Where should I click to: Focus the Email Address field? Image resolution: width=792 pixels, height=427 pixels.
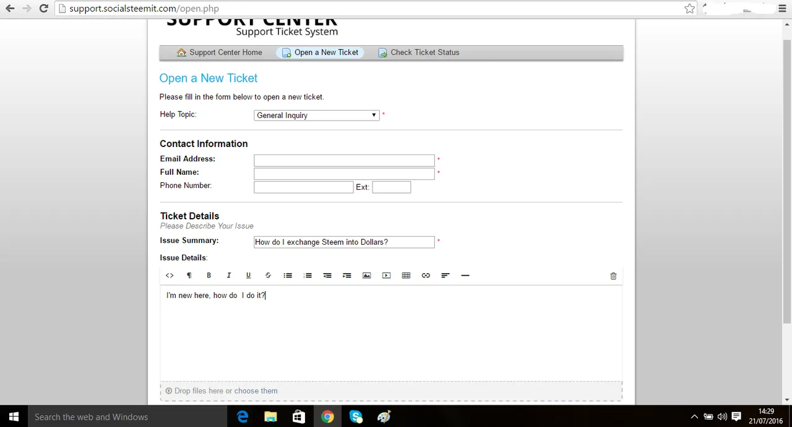(344, 161)
